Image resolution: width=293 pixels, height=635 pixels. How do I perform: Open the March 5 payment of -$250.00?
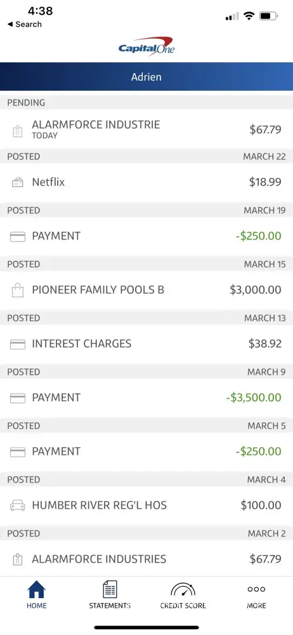(x=146, y=451)
